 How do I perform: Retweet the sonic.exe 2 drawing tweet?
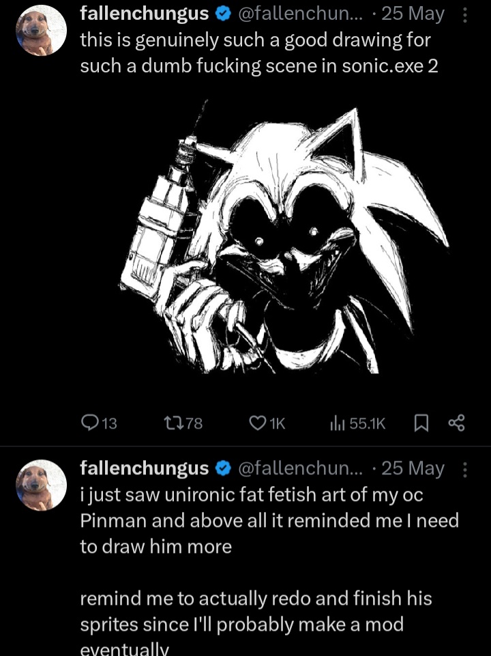pyautogui.click(x=176, y=424)
